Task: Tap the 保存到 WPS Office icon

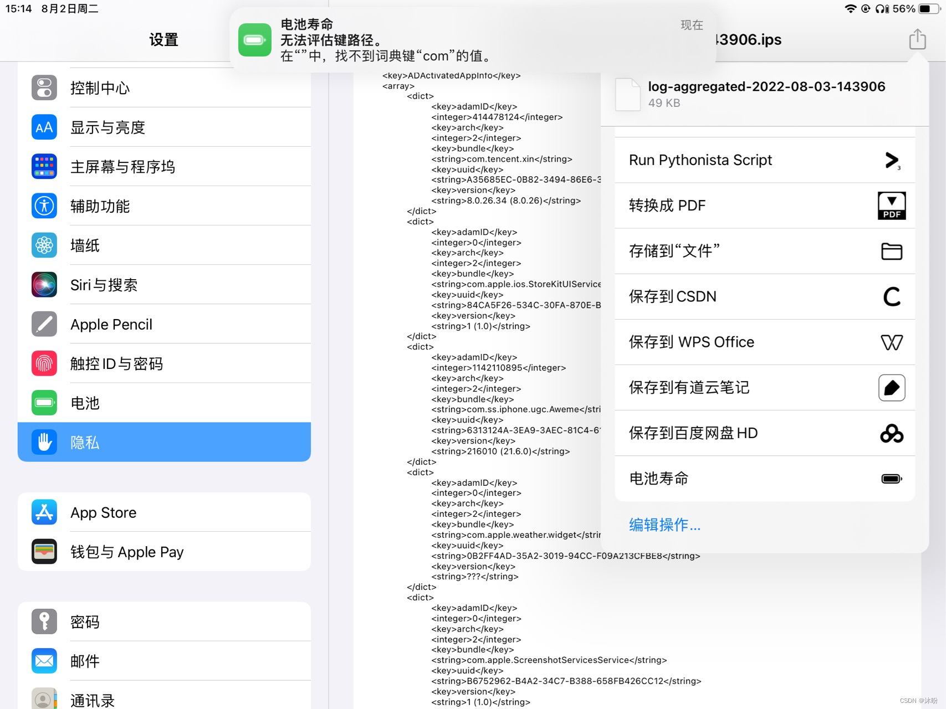Action: pos(891,342)
